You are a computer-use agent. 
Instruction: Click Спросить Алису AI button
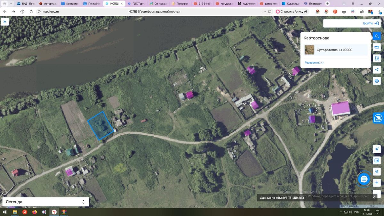pyautogui.click(x=292, y=11)
